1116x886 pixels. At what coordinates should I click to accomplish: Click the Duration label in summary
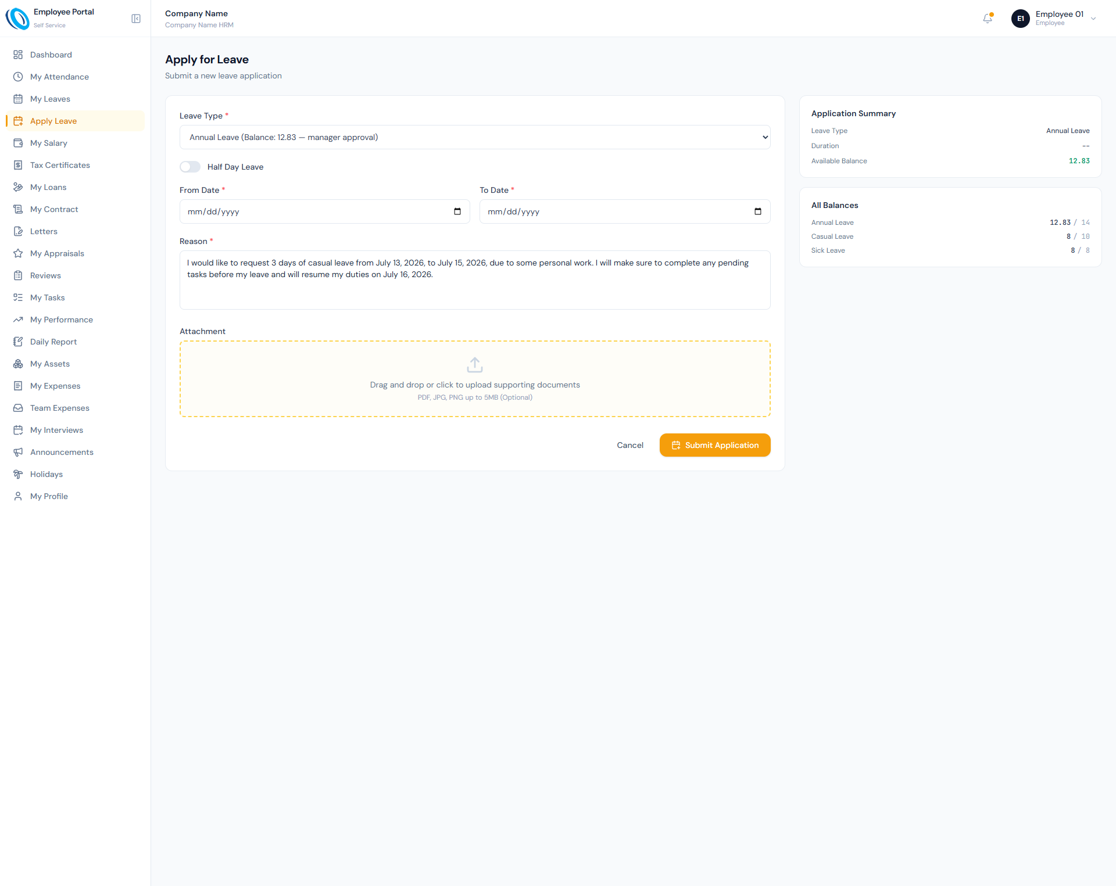(x=825, y=146)
